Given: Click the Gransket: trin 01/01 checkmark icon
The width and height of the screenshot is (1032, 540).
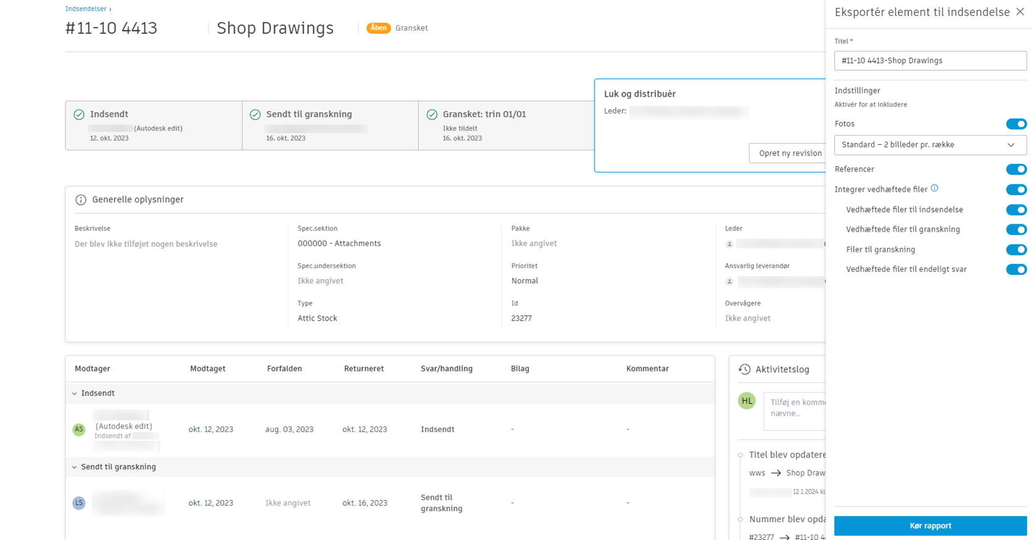Looking at the screenshot, I should (x=432, y=115).
